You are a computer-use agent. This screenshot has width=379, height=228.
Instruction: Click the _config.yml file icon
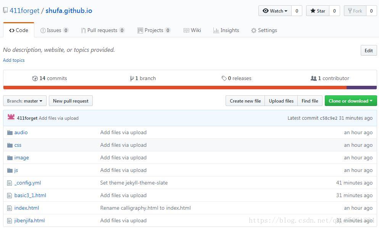click(10, 183)
